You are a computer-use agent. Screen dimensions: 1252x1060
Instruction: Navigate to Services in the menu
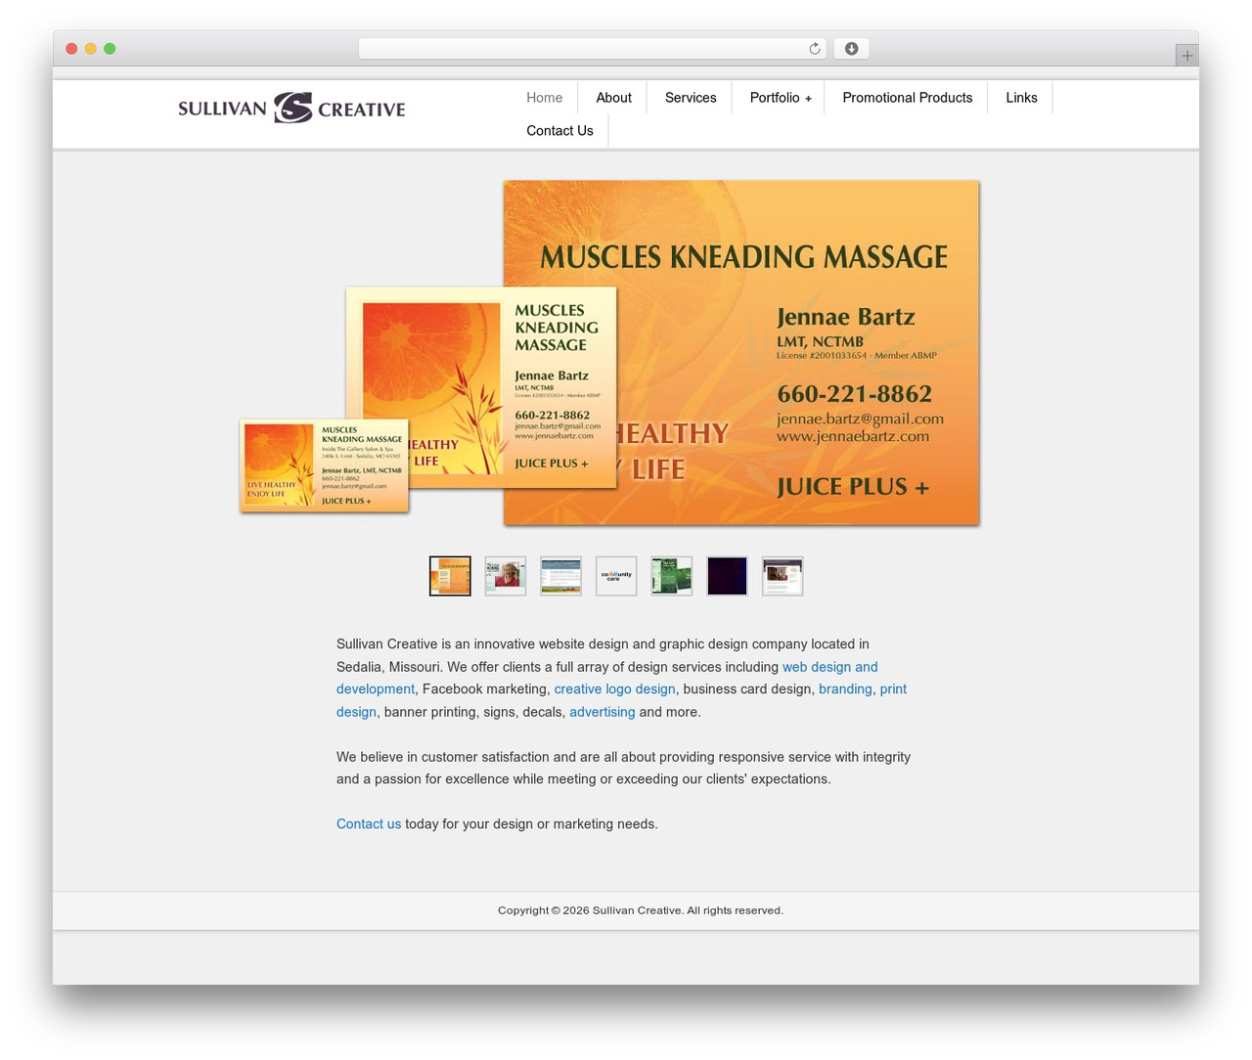pyautogui.click(x=691, y=98)
